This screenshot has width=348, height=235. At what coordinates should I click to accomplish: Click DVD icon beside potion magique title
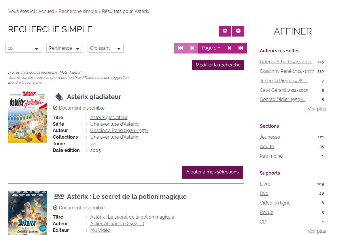click(x=59, y=197)
